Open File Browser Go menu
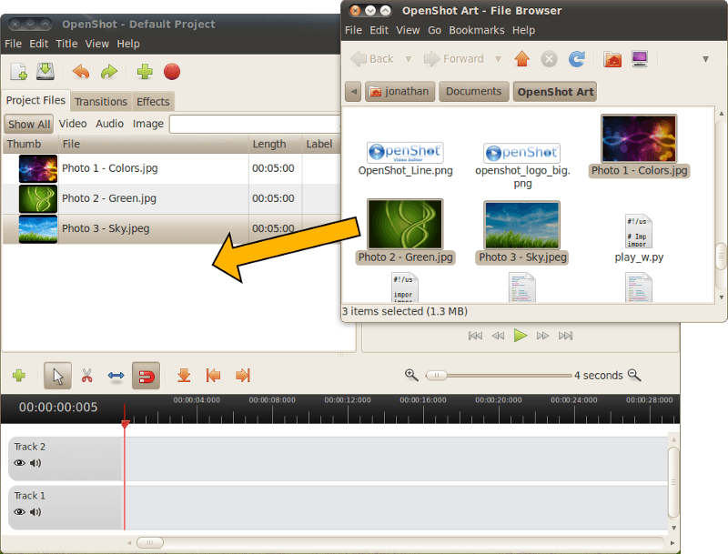Viewport: 728px width, 554px height. [x=434, y=30]
